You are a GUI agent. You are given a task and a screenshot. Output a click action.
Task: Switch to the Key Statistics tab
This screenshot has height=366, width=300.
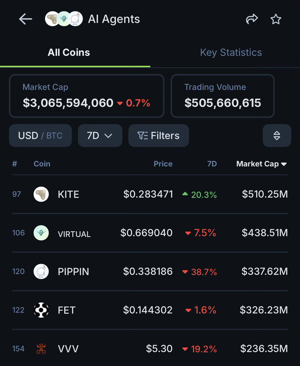(x=231, y=52)
